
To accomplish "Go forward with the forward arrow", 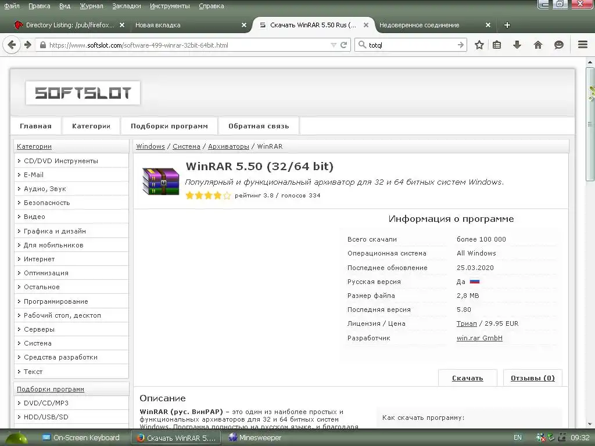I will (x=28, y=45).
